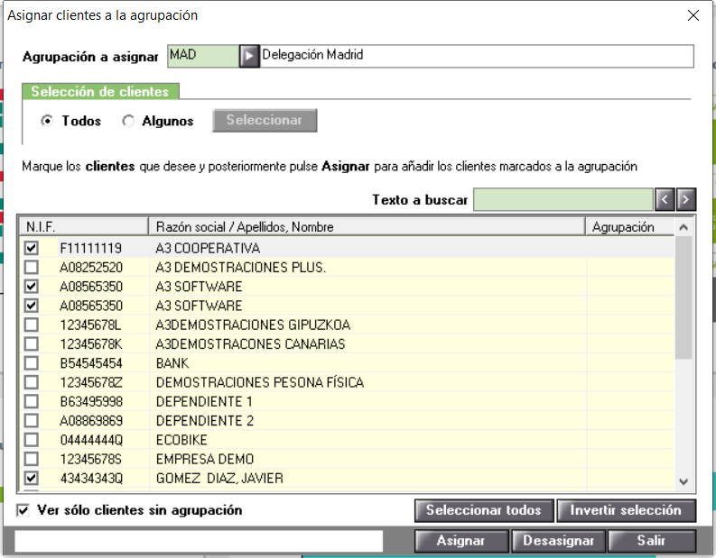Screen dimensions: 716x558
Task: Click the Delegación Madrid description field
Action: pos(476,56)
